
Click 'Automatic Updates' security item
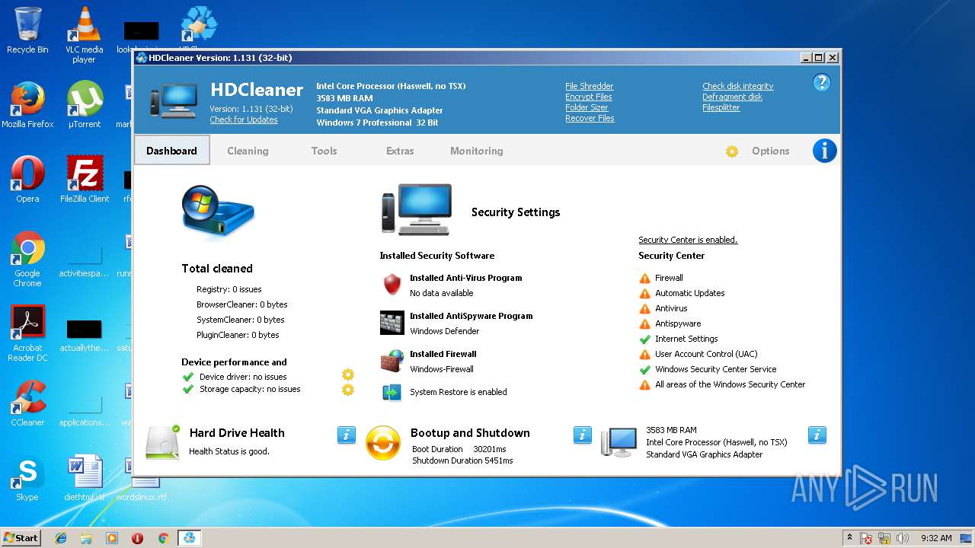[x=690, y=293]
